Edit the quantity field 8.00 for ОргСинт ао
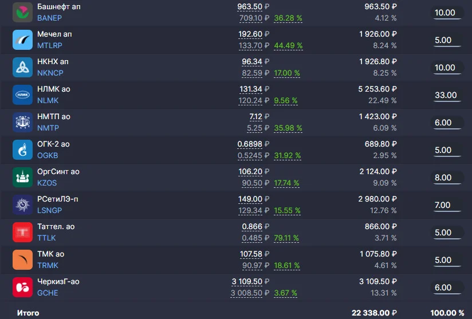This screenshot has width=472, height=319. [447, 178]
